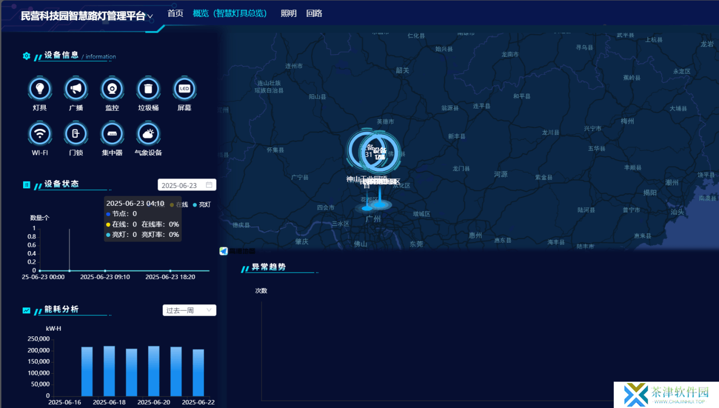Click the 2025-06-23 date input field
Viewport: 719px width, 408px height.
tap(187, 185)
